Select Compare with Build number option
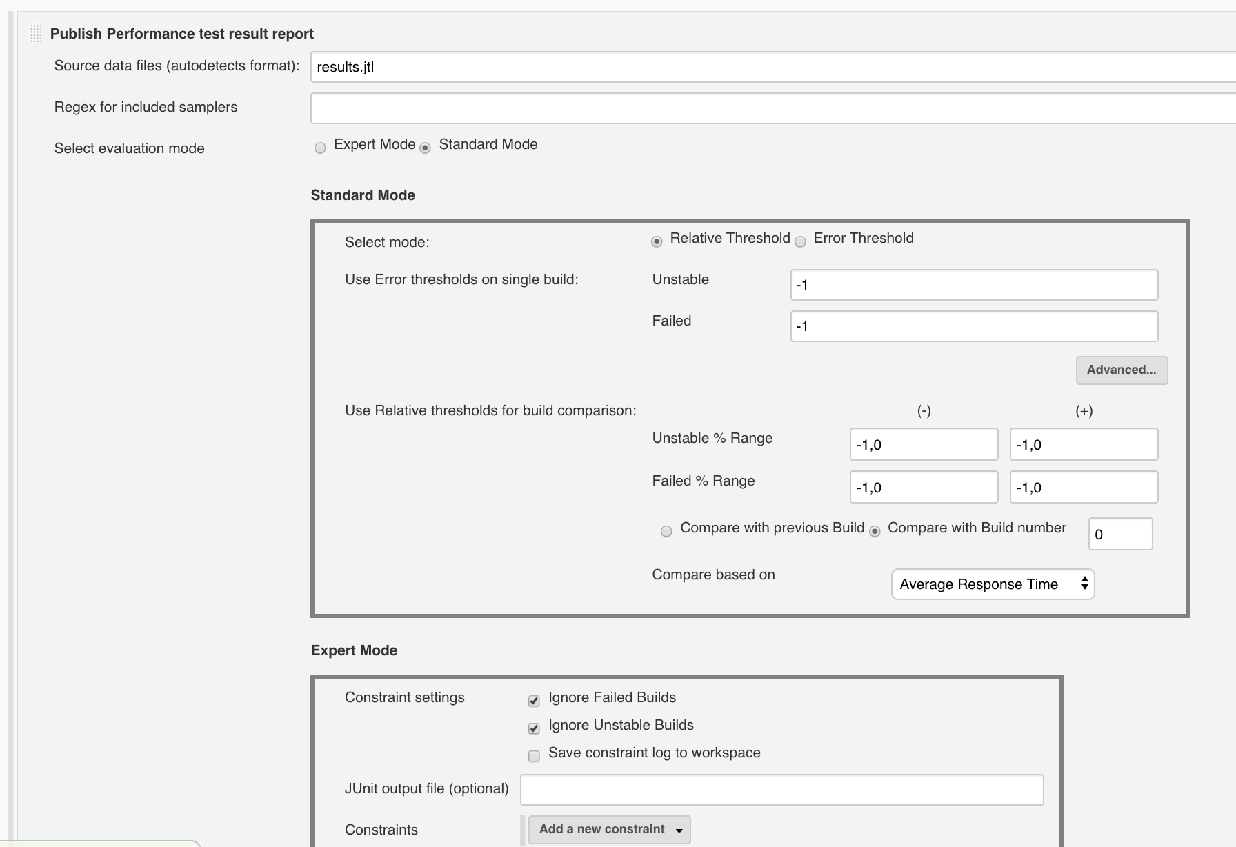 pyautogui.click(x=875, y=531)
